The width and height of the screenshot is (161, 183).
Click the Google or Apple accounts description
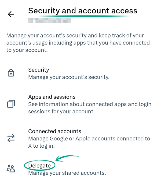tap(89, 142)
